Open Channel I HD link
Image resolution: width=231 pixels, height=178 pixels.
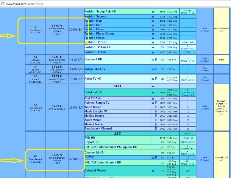(x=93, y=59)
